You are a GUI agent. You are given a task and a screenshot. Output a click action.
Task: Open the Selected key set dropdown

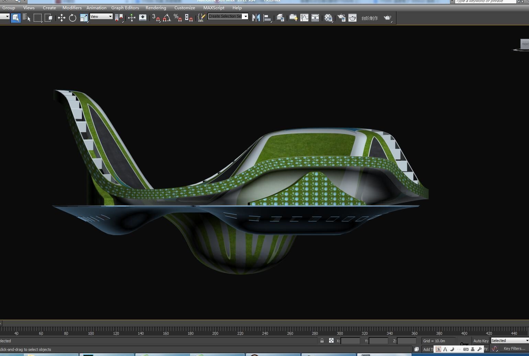tap(510, 341)
